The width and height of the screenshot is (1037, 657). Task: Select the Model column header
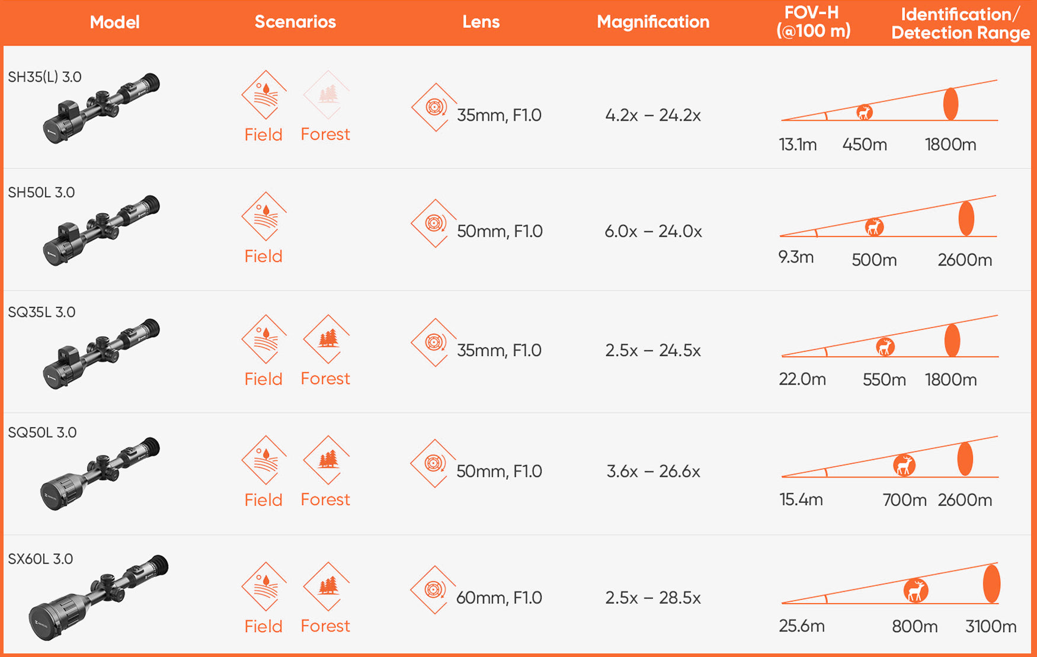pos(114,22)
